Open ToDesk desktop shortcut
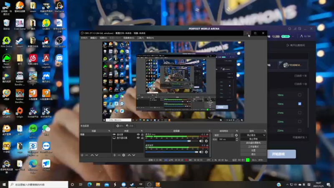This screenshot has height=188, width=334. pos(46,165)
